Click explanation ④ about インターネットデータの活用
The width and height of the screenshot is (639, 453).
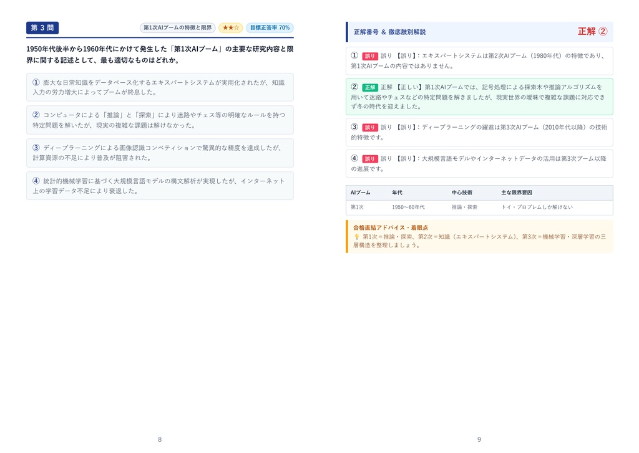[x=479, y=164]
